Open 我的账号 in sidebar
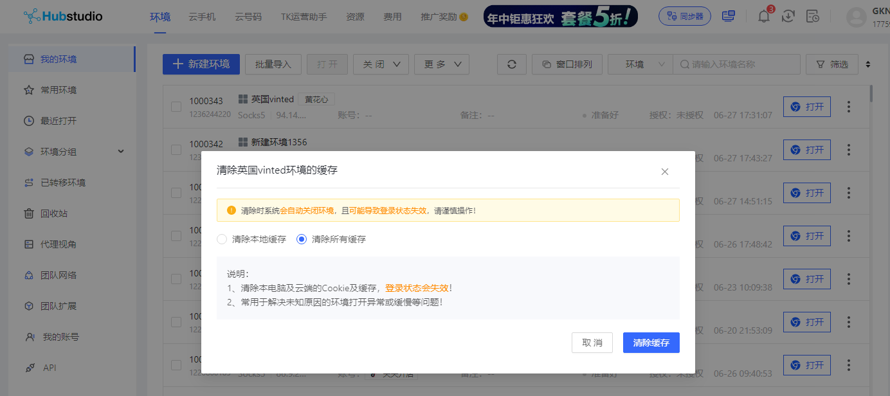 60,337
